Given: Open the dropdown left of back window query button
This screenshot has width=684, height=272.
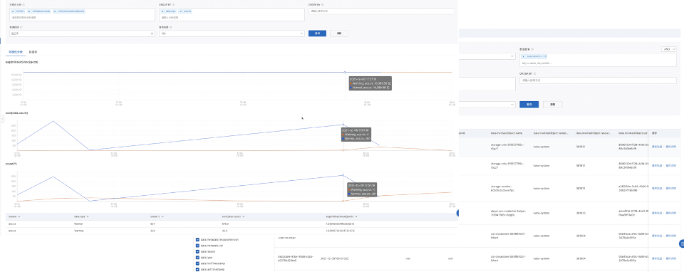Looking at the screenshot, I should click(487, 105).
